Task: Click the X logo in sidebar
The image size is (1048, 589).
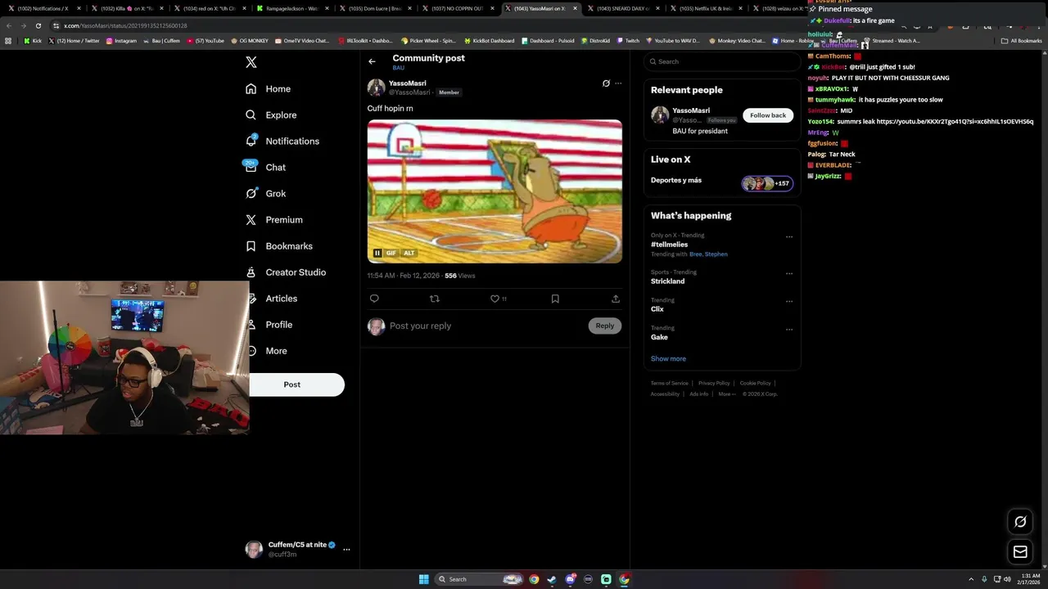Action: pyautogui.click(x=251, y=62)
